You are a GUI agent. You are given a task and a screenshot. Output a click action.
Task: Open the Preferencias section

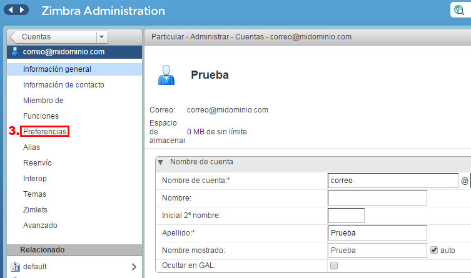[x=45, y=131]
